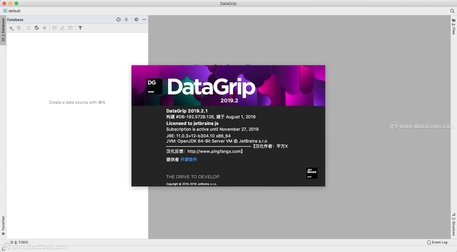Click the Licensed to jetbrains js text
This screenshot has width=457, height=252.
pos(192,123)
